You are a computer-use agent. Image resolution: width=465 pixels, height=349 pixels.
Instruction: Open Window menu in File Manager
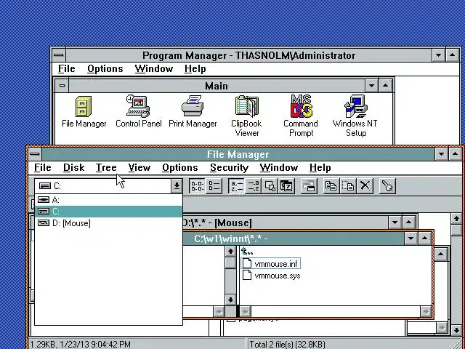pos(278,168)
